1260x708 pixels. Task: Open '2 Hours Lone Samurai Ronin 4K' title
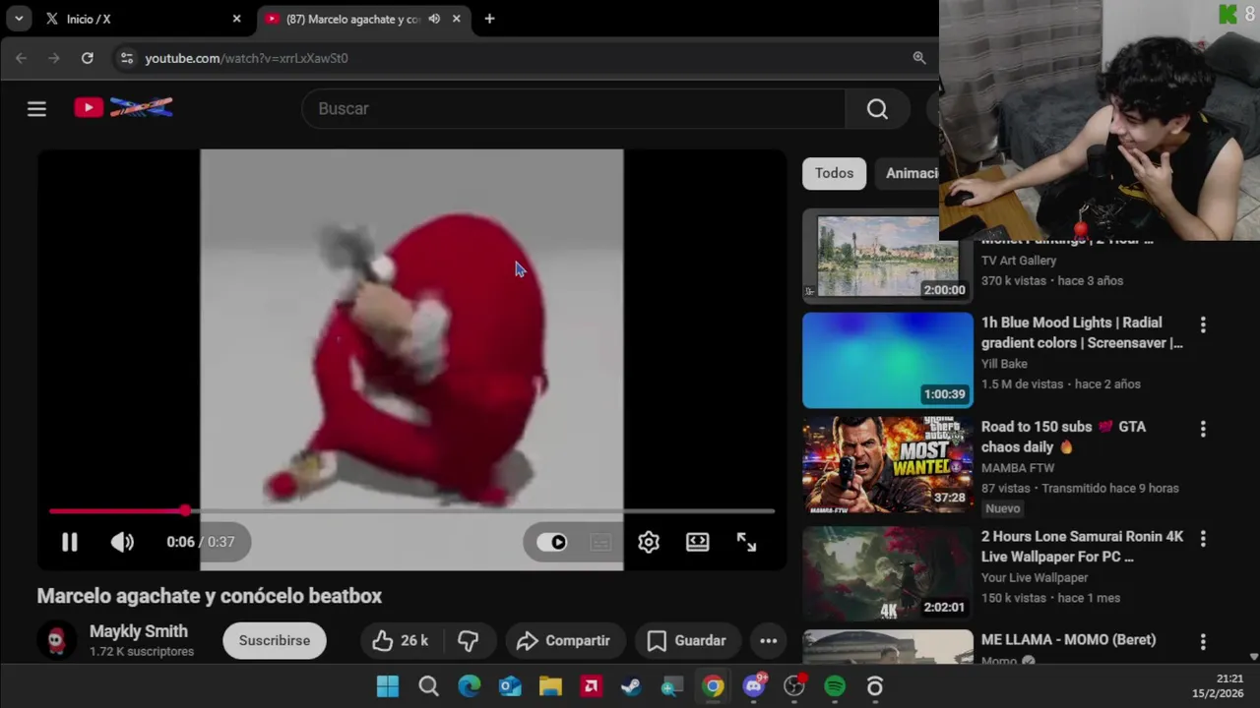tap(1082, 547)
